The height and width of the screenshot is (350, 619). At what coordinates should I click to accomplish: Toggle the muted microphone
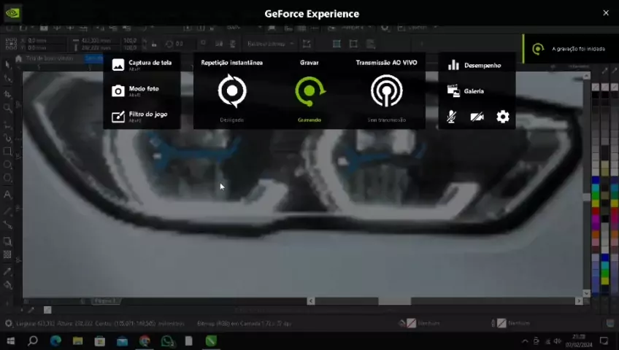coord(452,117)
